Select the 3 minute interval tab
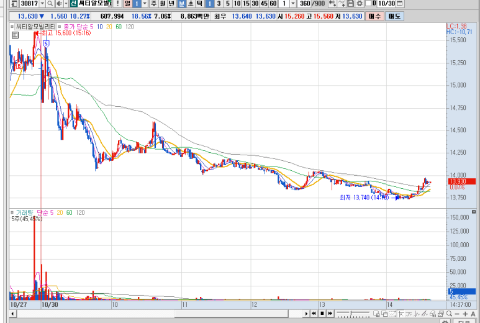Image resolution: width=480 pixels, height=323 pixels. [219, 3]
